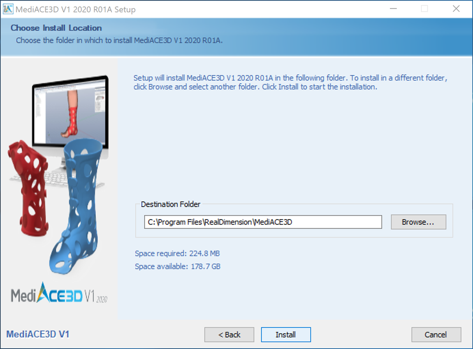Click the 'MediACE3D V1' branding text at bottom

pos(38,334)
